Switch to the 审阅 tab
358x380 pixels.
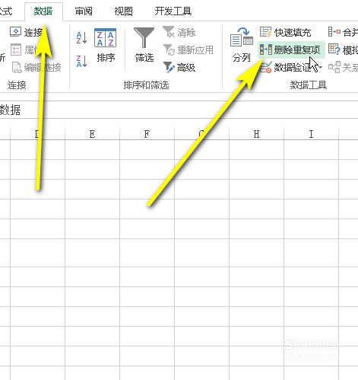click(x=84, y=11)
